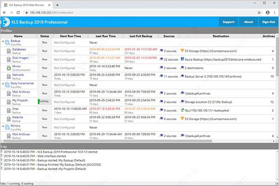Screen dimensions: 279x186
Task: Click the sources icon next to 9 sources
Action: pyautogui.click(x=161, y=110)
